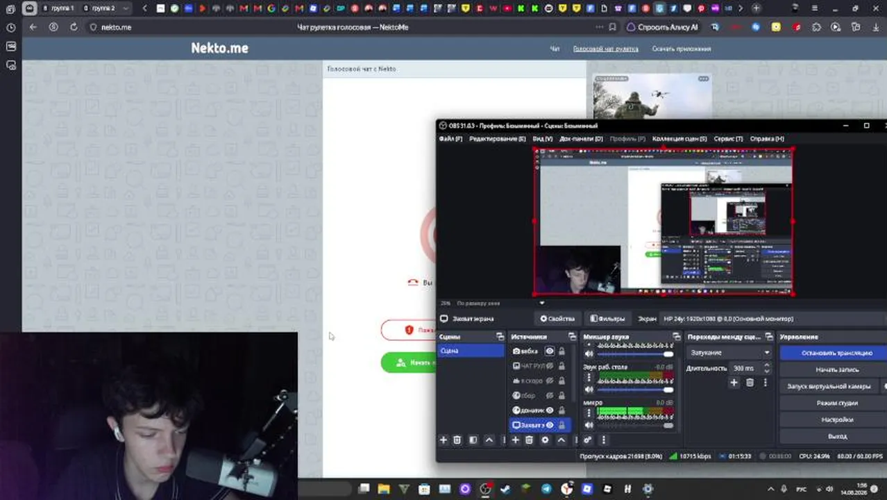
Task: Open OBS Коллекция сцен menu
Action: click(x=679, y=139)
